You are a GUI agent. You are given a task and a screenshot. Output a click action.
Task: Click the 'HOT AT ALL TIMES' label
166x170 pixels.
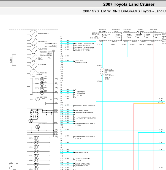pos(140,31)
